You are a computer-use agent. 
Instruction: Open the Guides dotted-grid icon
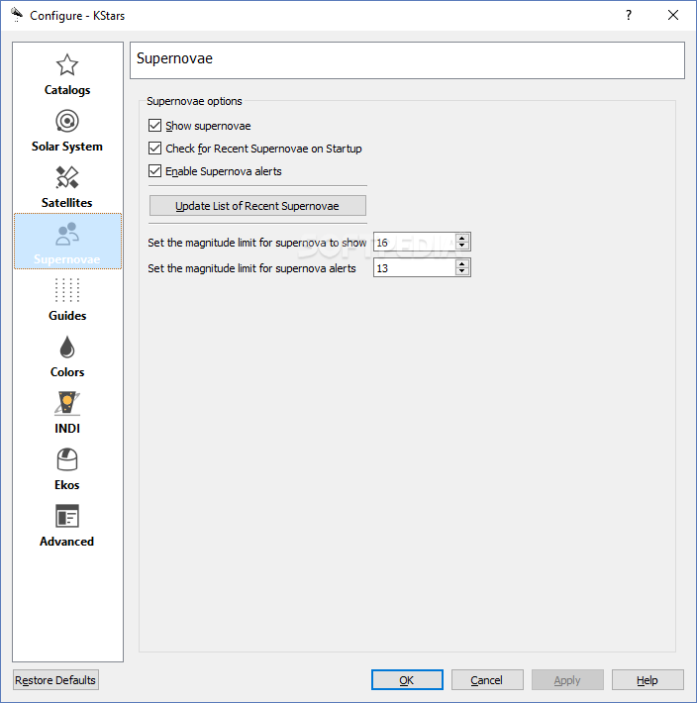coord(67,290)
